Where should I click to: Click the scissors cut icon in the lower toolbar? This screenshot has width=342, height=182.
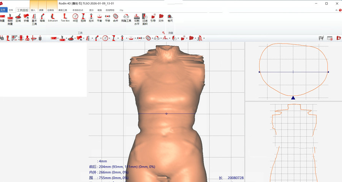[x=165, y=38]
